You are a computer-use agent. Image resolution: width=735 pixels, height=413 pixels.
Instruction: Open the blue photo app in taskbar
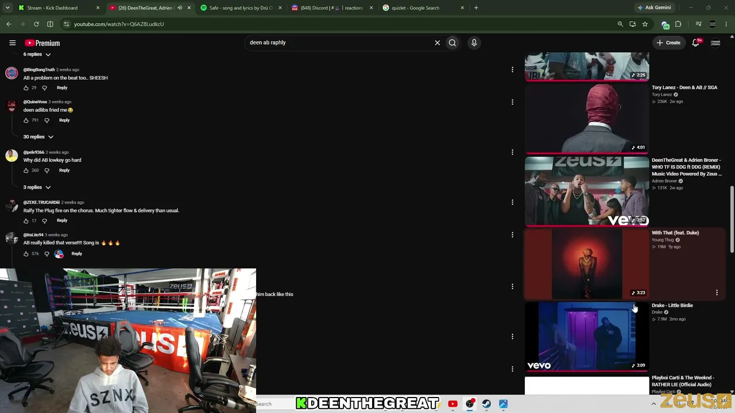[503, 404]
